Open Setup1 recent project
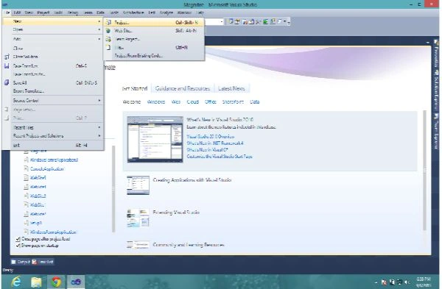The width and height of the screenshot is (442, 289). click(x=36, y=223)
